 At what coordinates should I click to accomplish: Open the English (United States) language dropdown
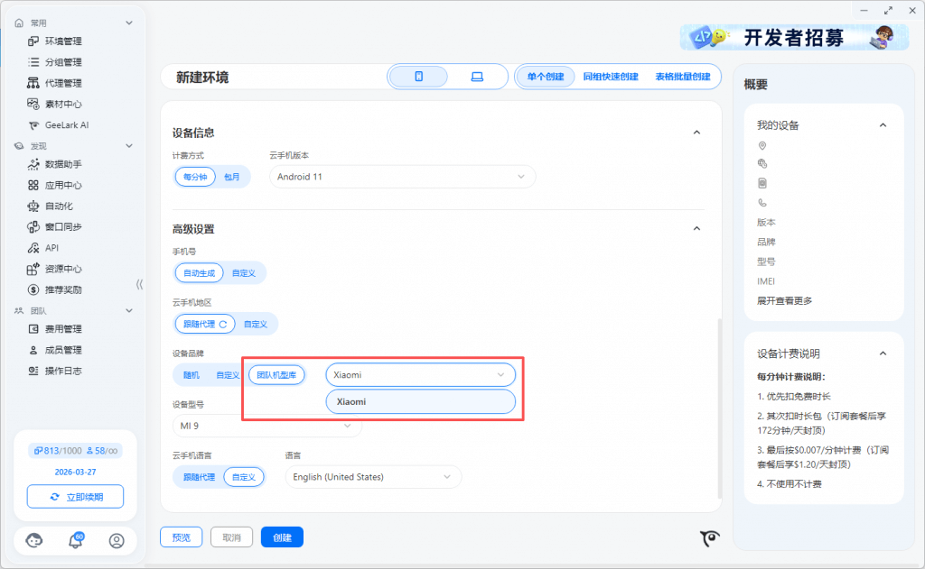click(372, 477)
